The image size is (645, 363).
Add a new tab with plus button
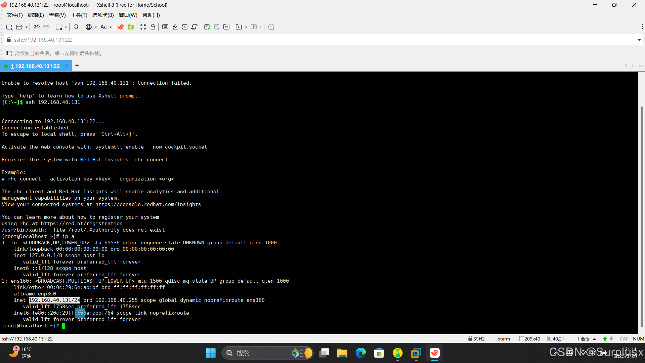[x=77, y=66]
